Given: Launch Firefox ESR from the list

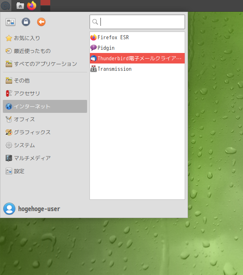Looking at the screenshot, I should click(137, 37).
